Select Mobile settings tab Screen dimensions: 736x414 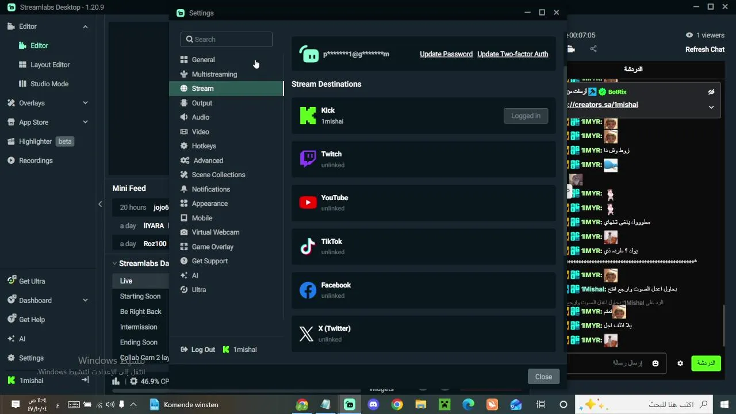226,218
